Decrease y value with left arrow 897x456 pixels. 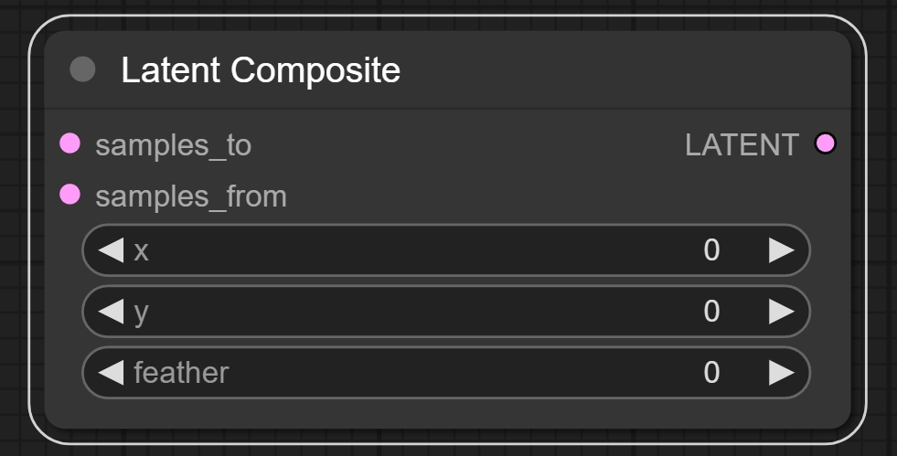point(111,312)
